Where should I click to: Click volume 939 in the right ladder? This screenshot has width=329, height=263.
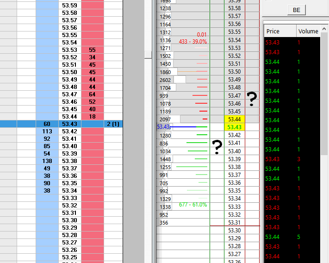click(164, 96)
